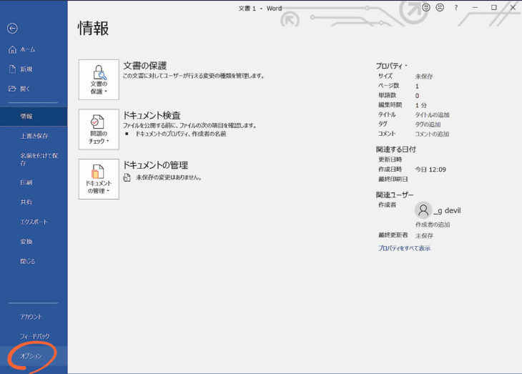Open the 印刷 menu item

[x=26, y=183]
